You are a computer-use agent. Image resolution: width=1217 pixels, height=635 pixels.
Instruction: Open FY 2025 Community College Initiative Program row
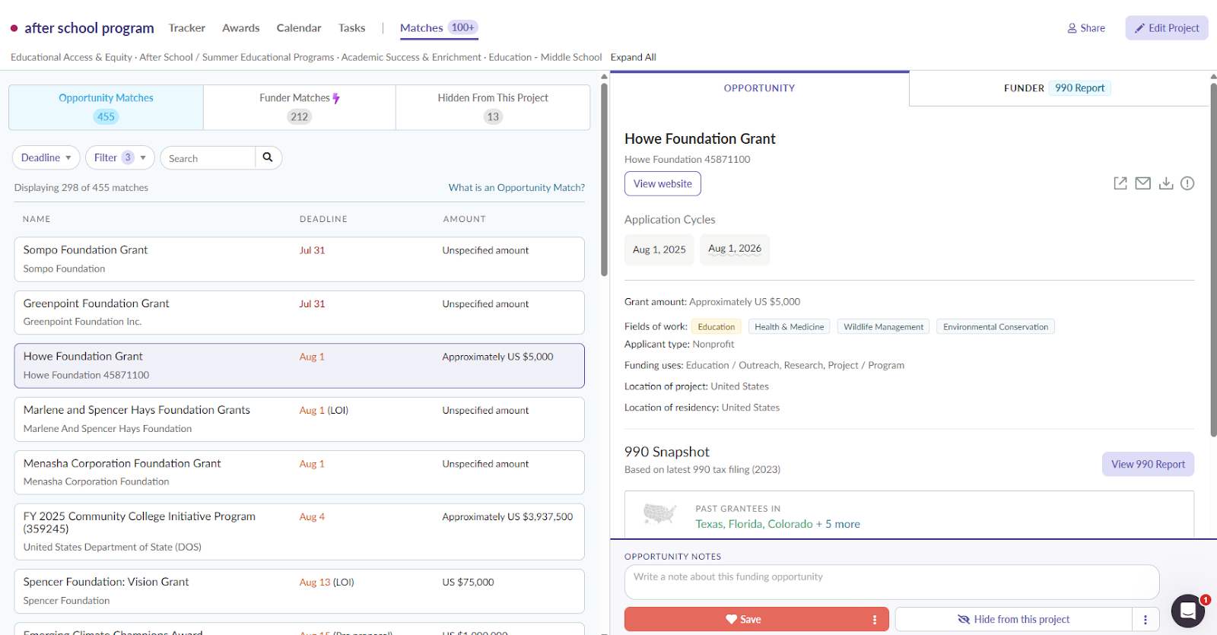[x=299, y=532]
